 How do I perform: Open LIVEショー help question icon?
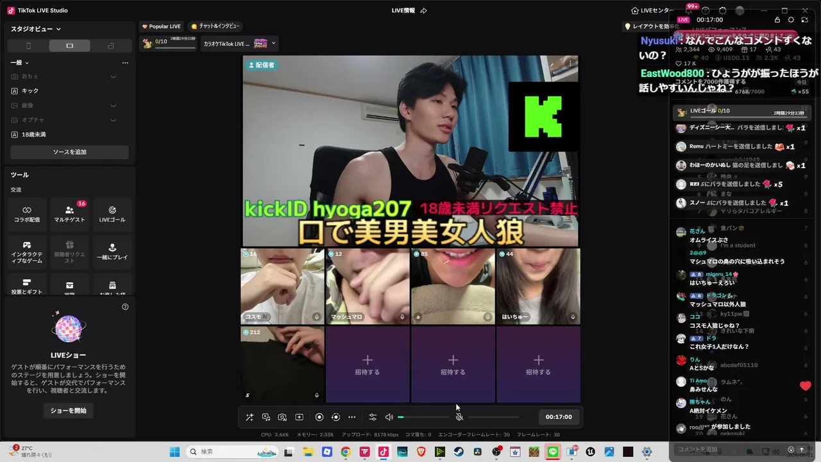click(x=125, y=307)
